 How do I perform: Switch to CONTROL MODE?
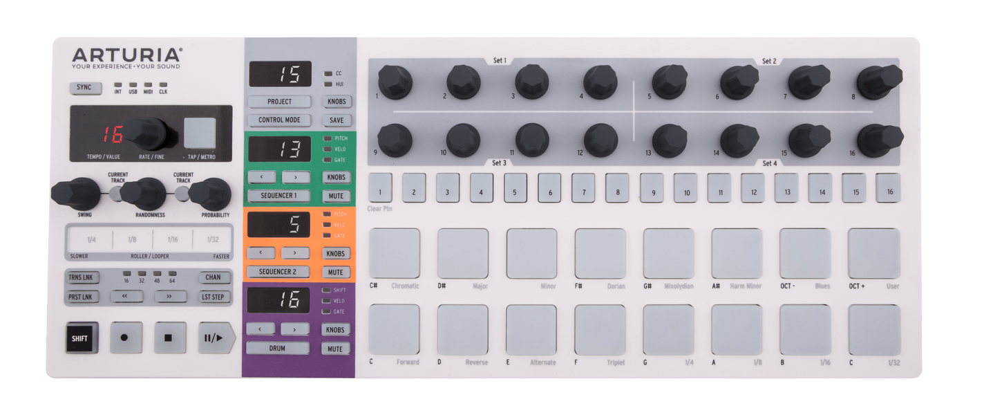279,120
